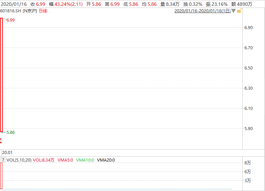
Task: Click the 6.99 high price marker
Action: [x=11, y=20]
